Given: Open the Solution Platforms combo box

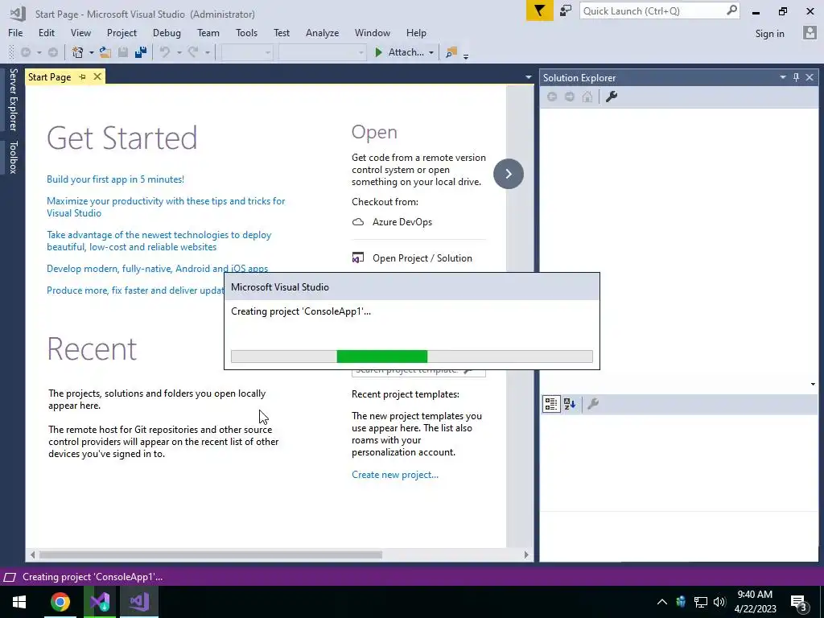Looking at the screenshot, I should coord(322,52).
